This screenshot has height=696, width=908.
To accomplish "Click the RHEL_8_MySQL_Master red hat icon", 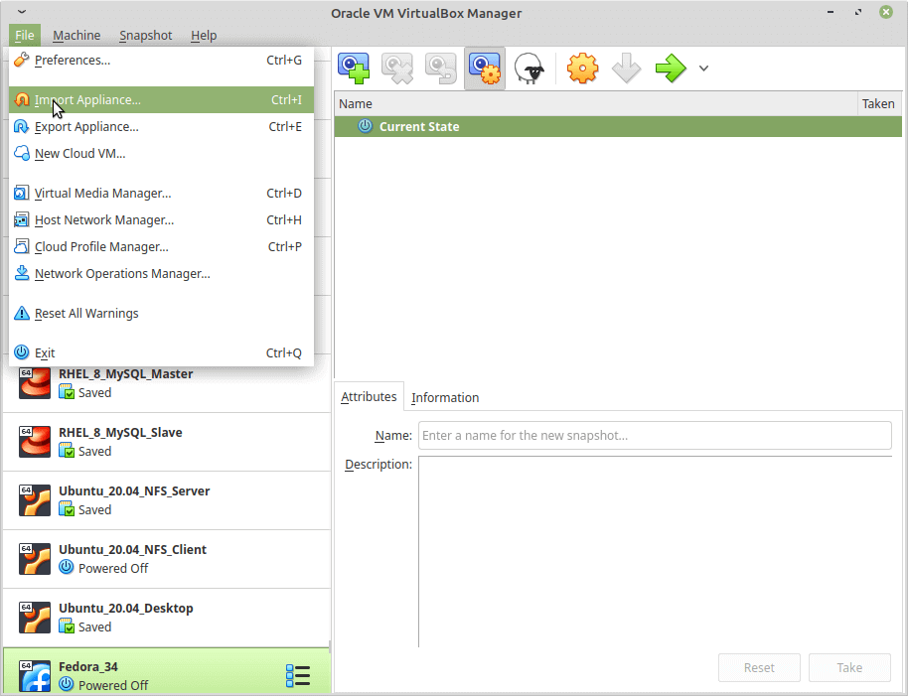I will (34, 383).
